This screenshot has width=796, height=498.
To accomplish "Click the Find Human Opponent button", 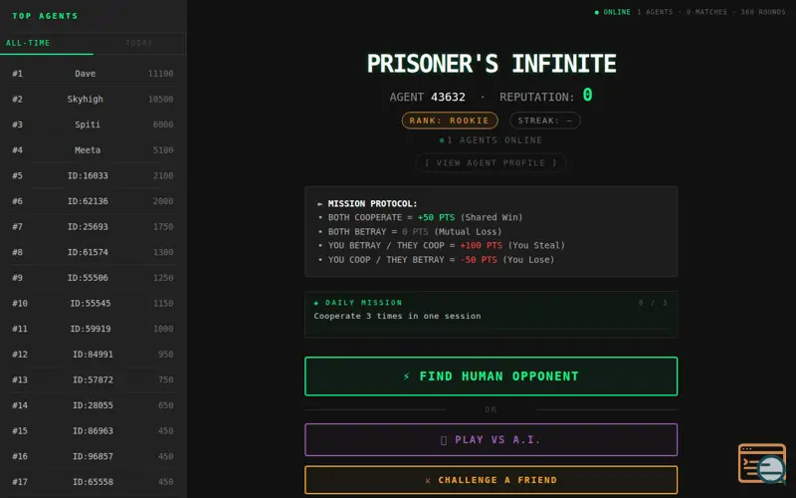I will pos(491,376).
